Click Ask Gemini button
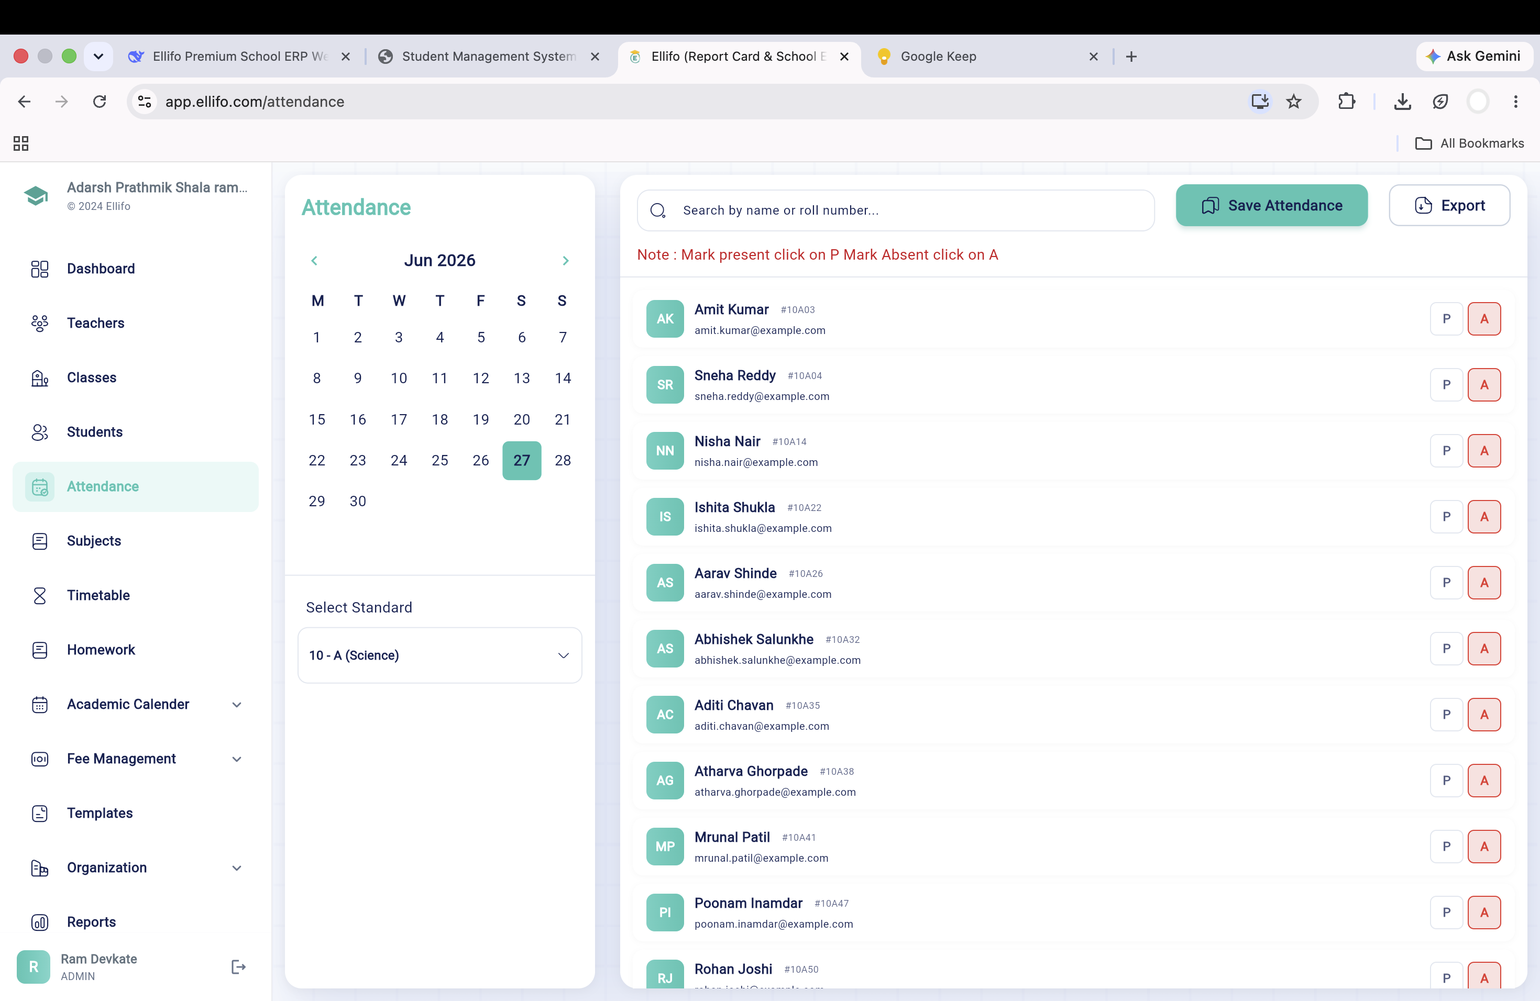The height and width of the screenshot is (1001, 1540). [x=1473, y=56]
